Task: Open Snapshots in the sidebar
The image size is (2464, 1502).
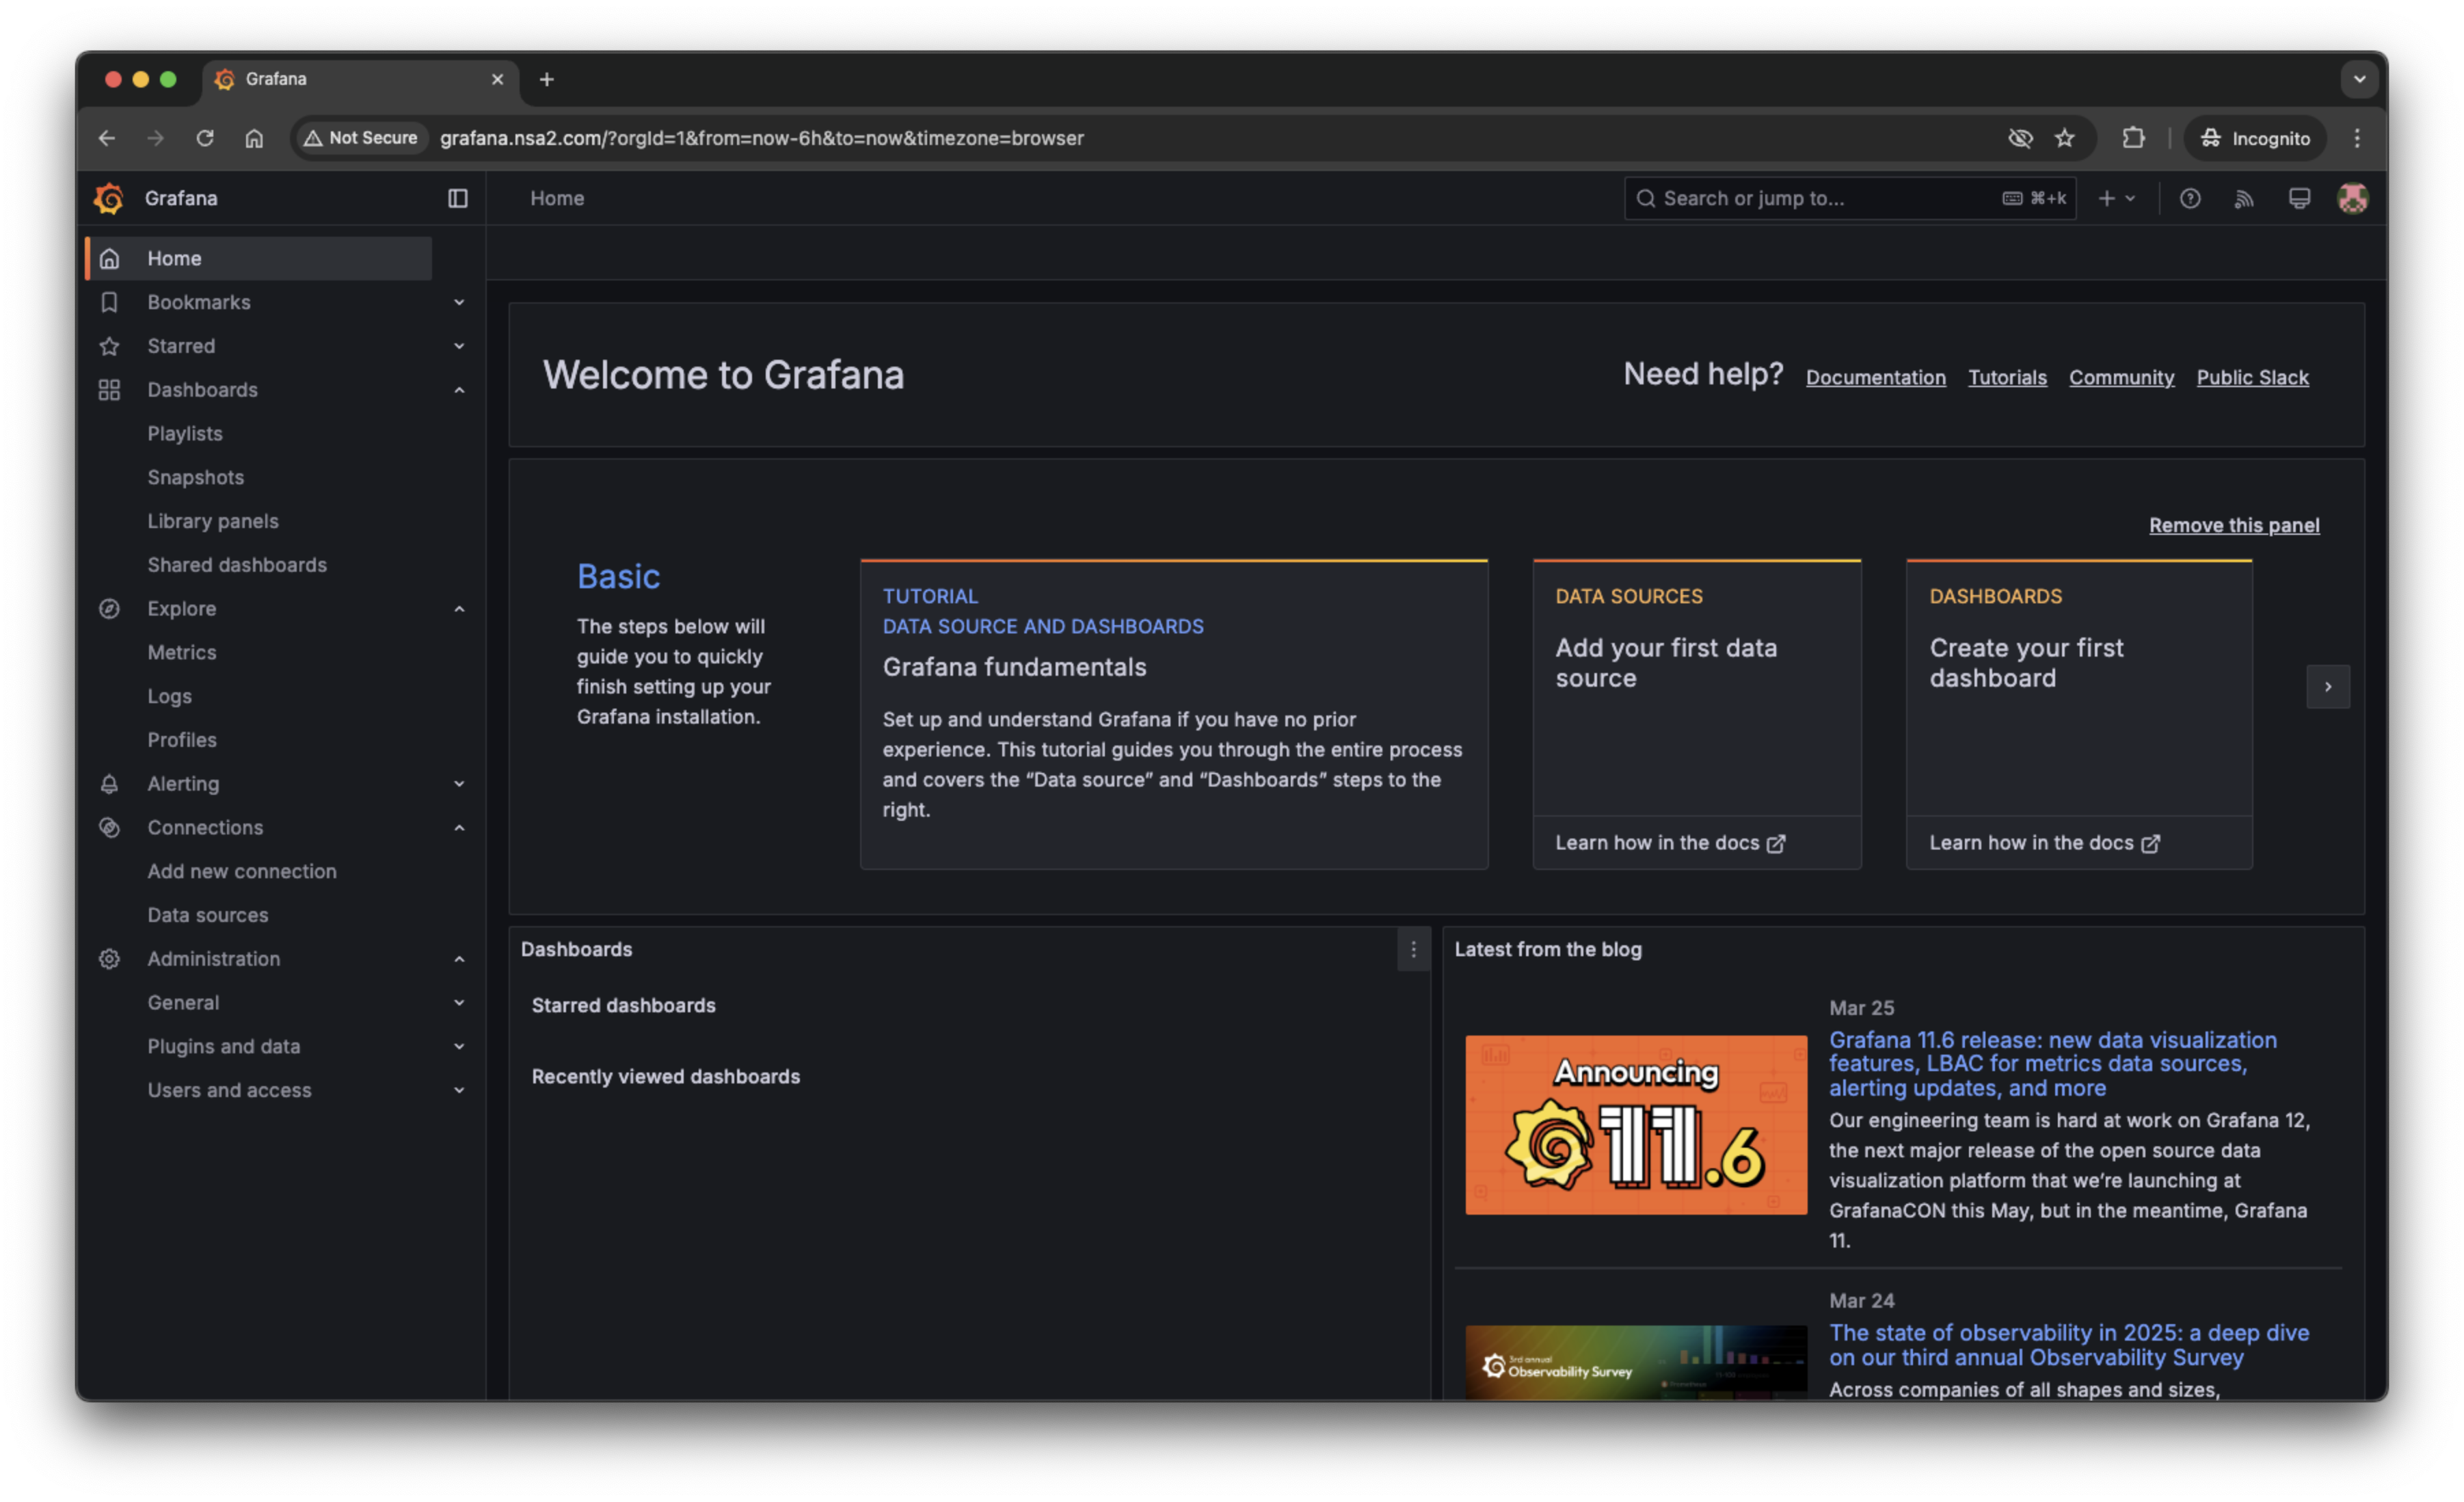Action: click(196, 477)
